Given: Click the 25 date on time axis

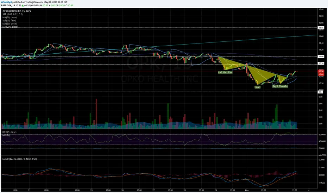Looking at the screenshot, I should 92,190.
